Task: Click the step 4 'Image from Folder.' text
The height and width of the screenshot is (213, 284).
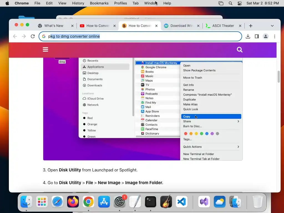Action: pyautogui.click(x=144, y=182)
